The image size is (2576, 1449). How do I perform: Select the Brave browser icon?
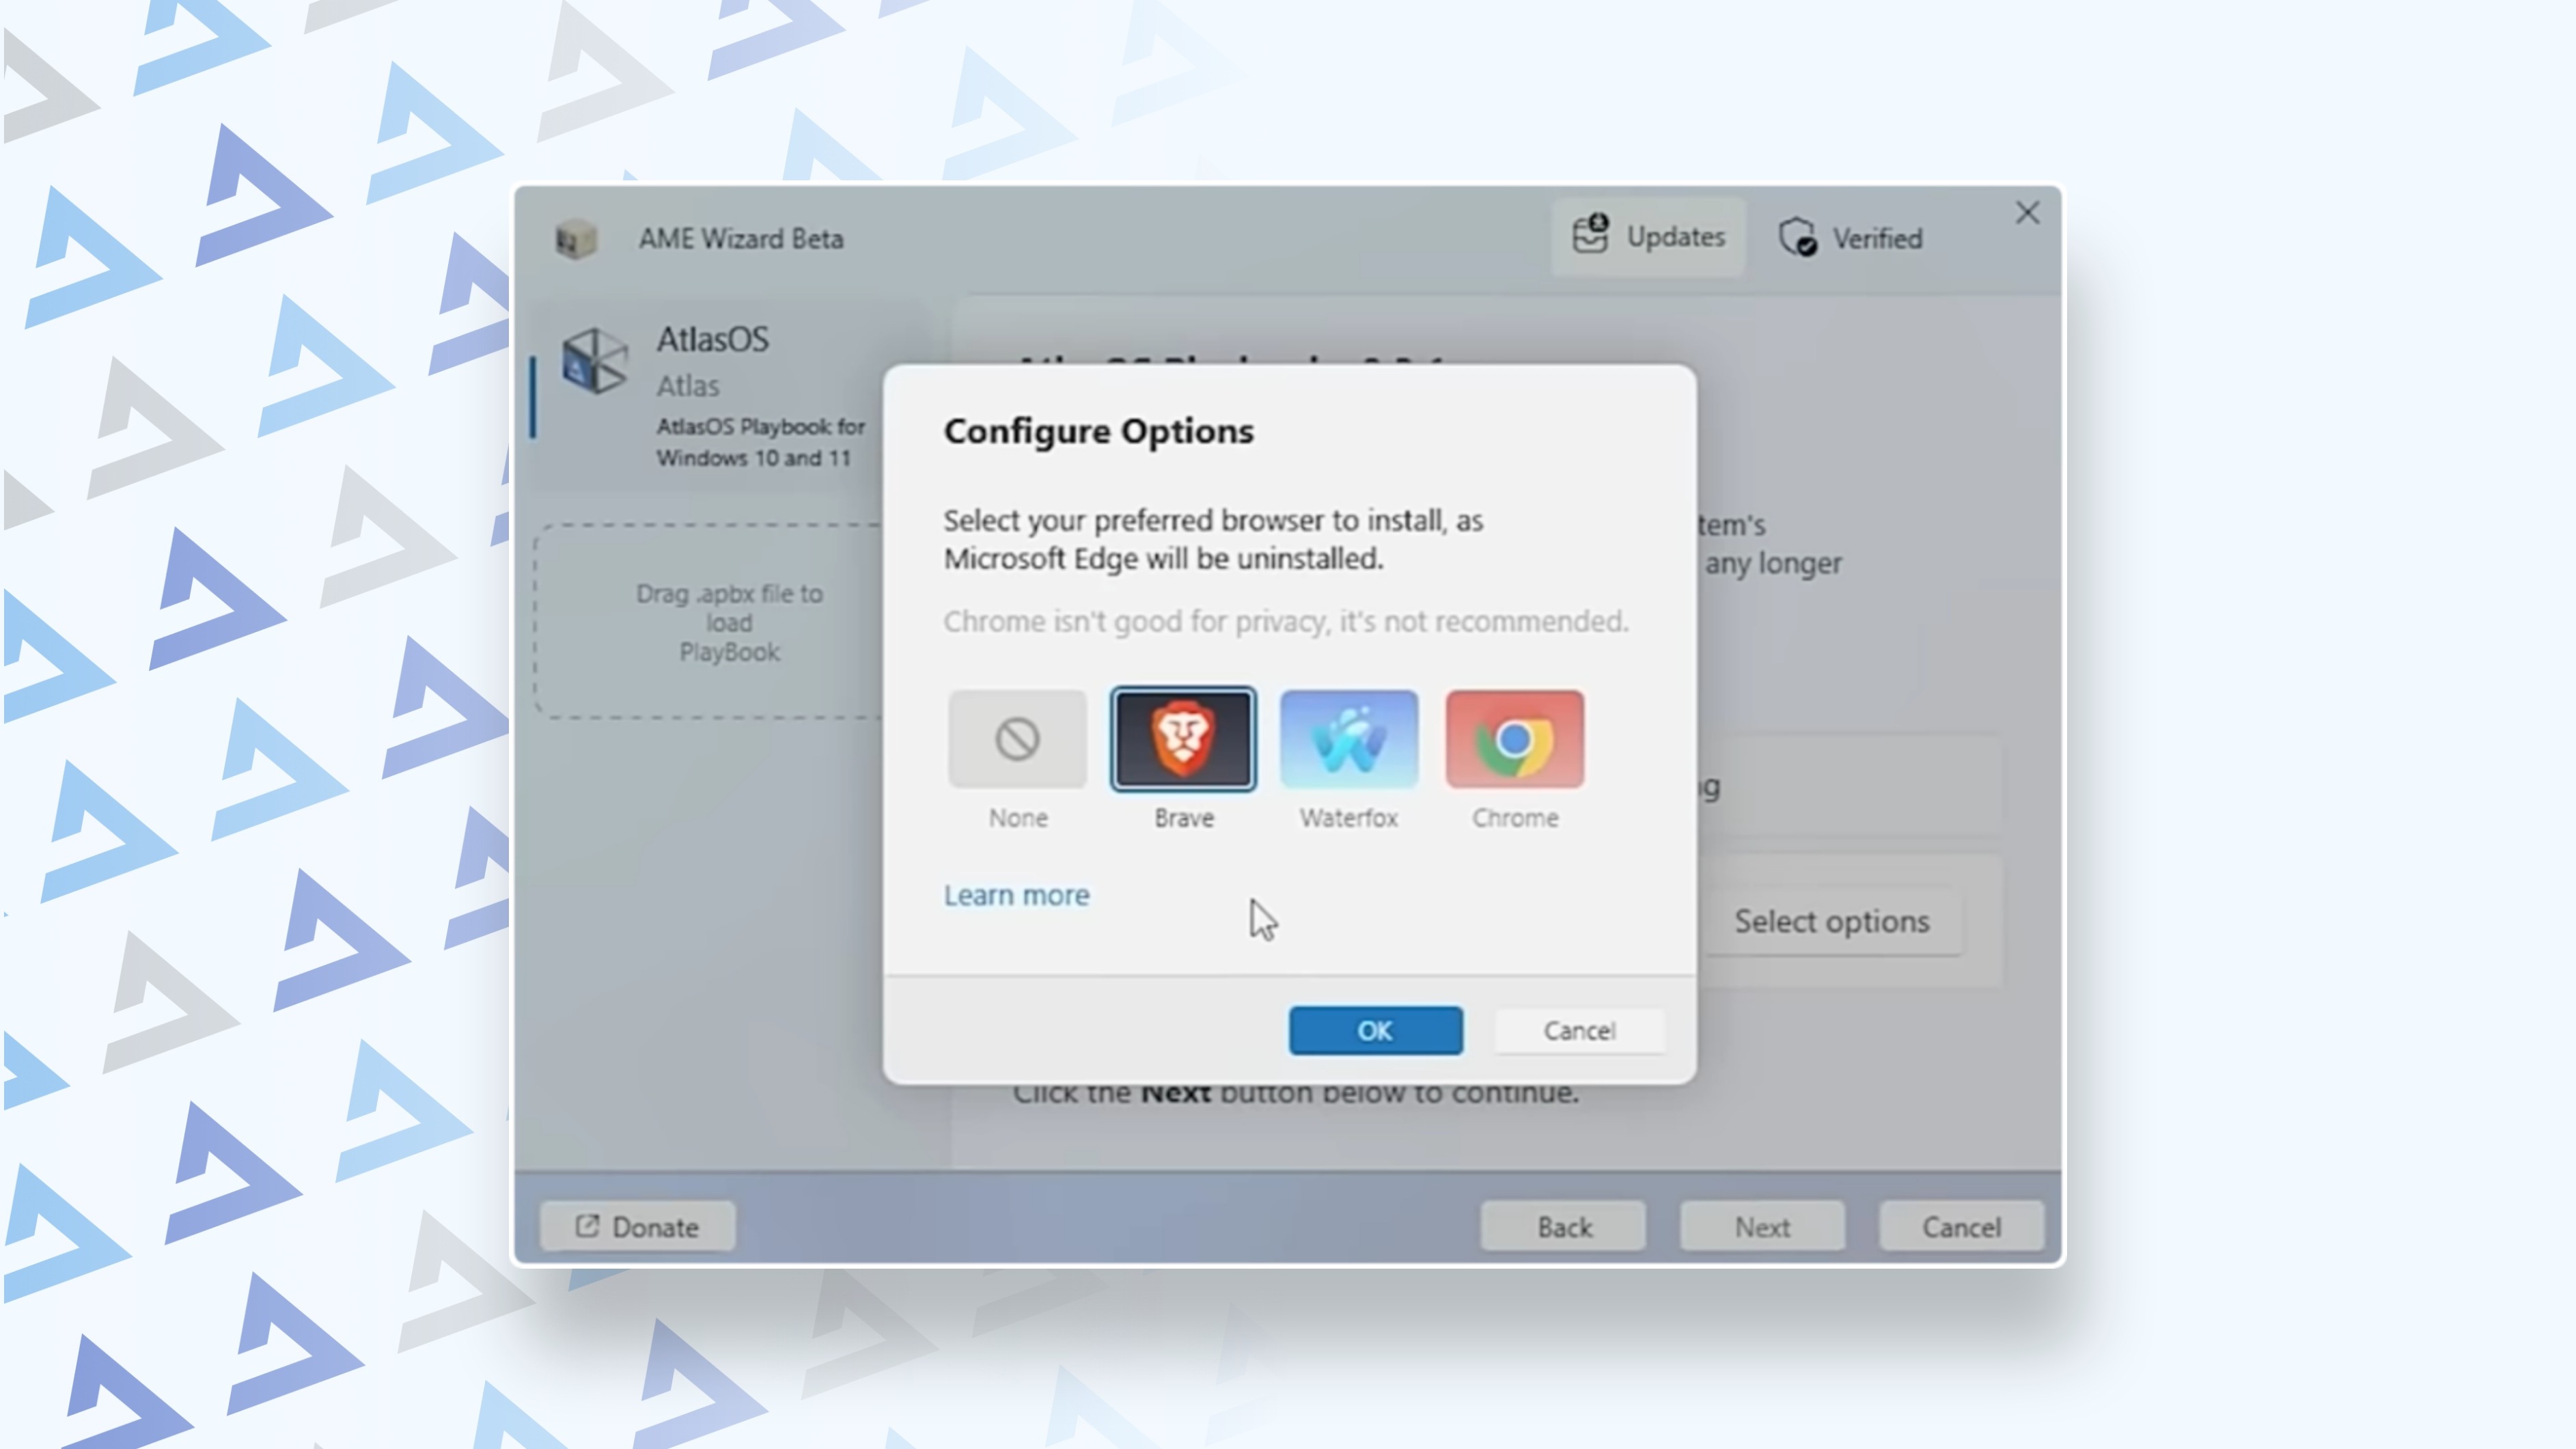(x=1183, y=739)
